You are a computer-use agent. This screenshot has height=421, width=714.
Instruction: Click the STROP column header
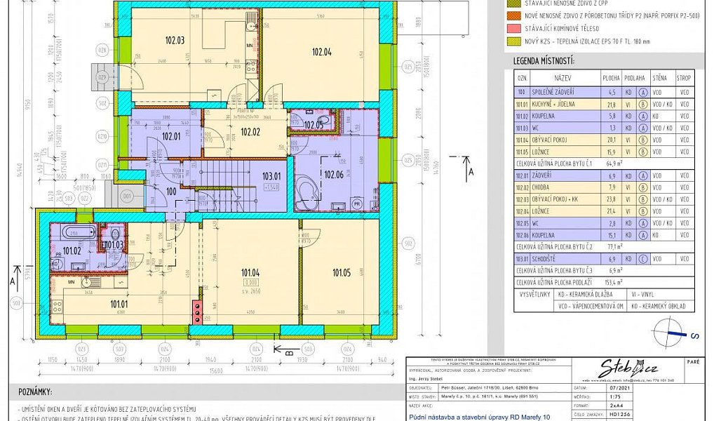(x=684, y=78)
